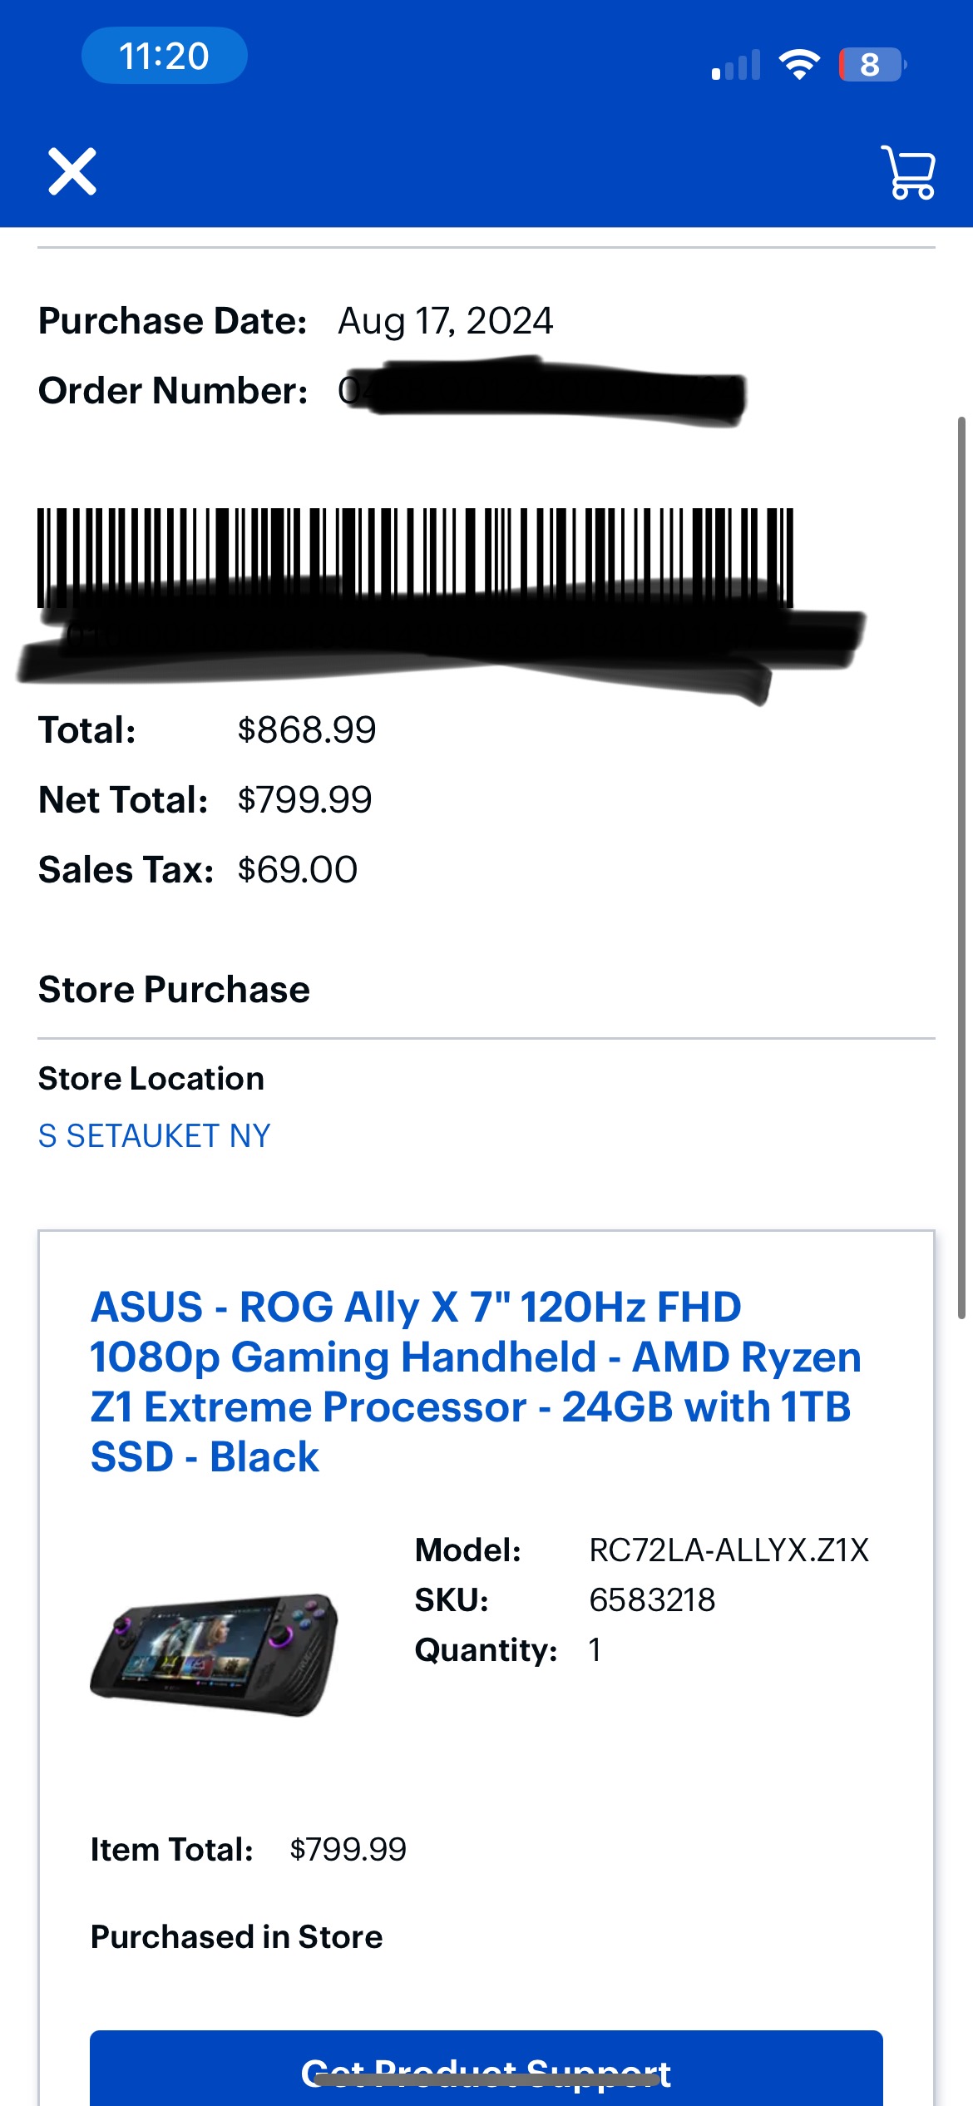
Task: Tap the cellular signal bars icon
Action: pos(736,65)
